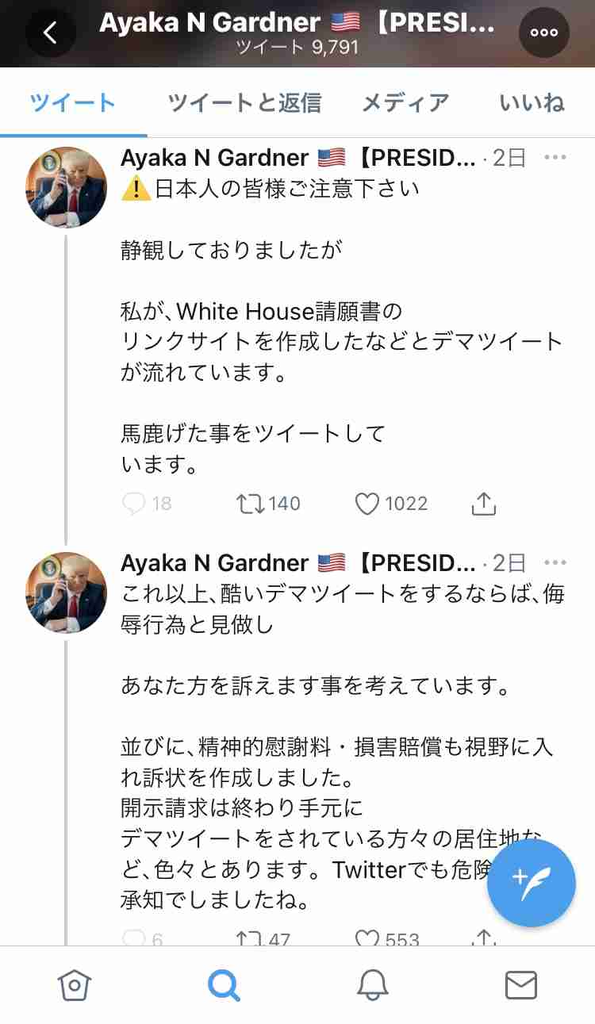595x1024 pixels.
Task: Share the first tweet via upload icon
Action: point(483,503)
